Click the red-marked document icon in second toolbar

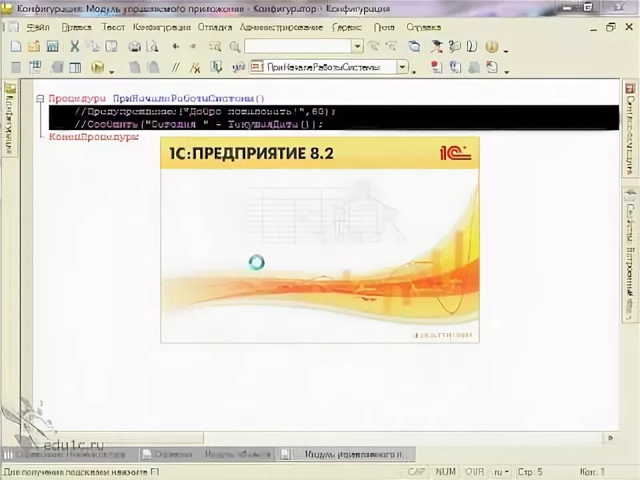(436, 67)
